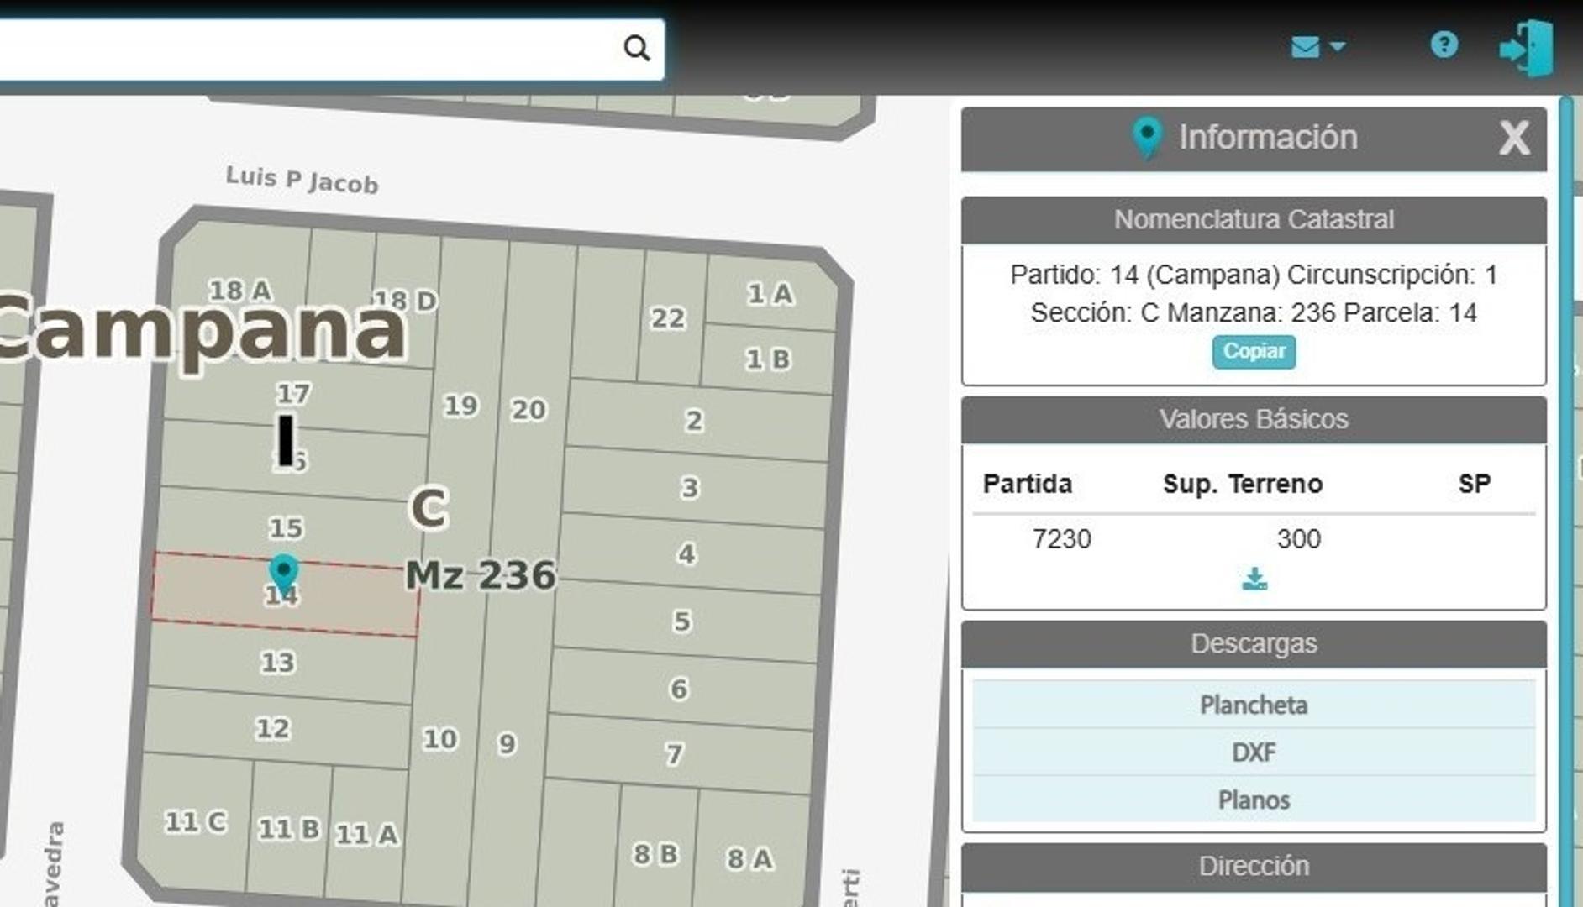Viewport: 1583px width, 907px height.
Task: Download the DXF file
Action: pyautogui.click(x=1253, y=752)
